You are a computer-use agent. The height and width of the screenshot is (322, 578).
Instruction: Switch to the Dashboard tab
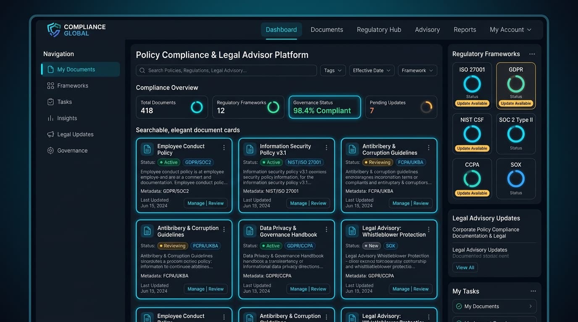pyautogui.click(x=281, y=30)
